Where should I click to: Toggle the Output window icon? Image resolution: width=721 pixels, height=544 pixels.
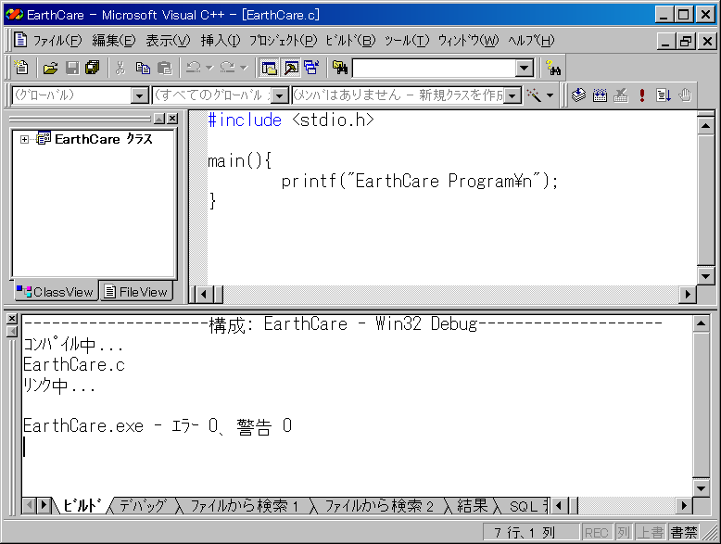click(x=291, y=68)
